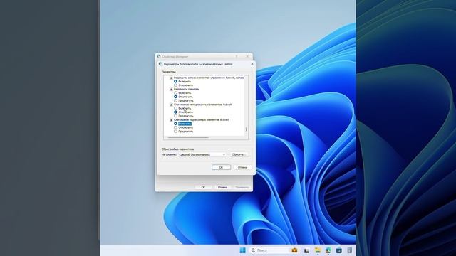Confirm security settings with OK
This screenshot has height=256, width=456.
(221, 168)
